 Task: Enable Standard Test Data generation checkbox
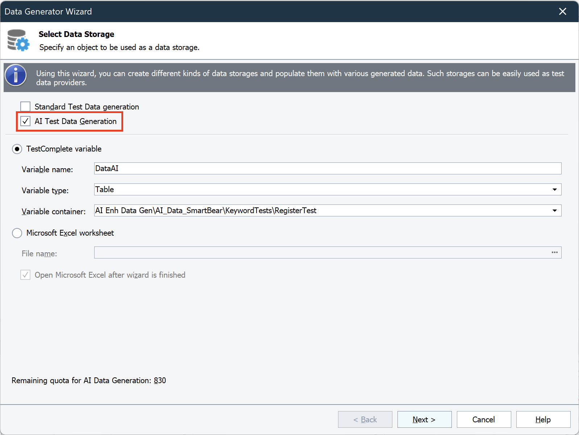pyautogui.click(x=25, y=107)
